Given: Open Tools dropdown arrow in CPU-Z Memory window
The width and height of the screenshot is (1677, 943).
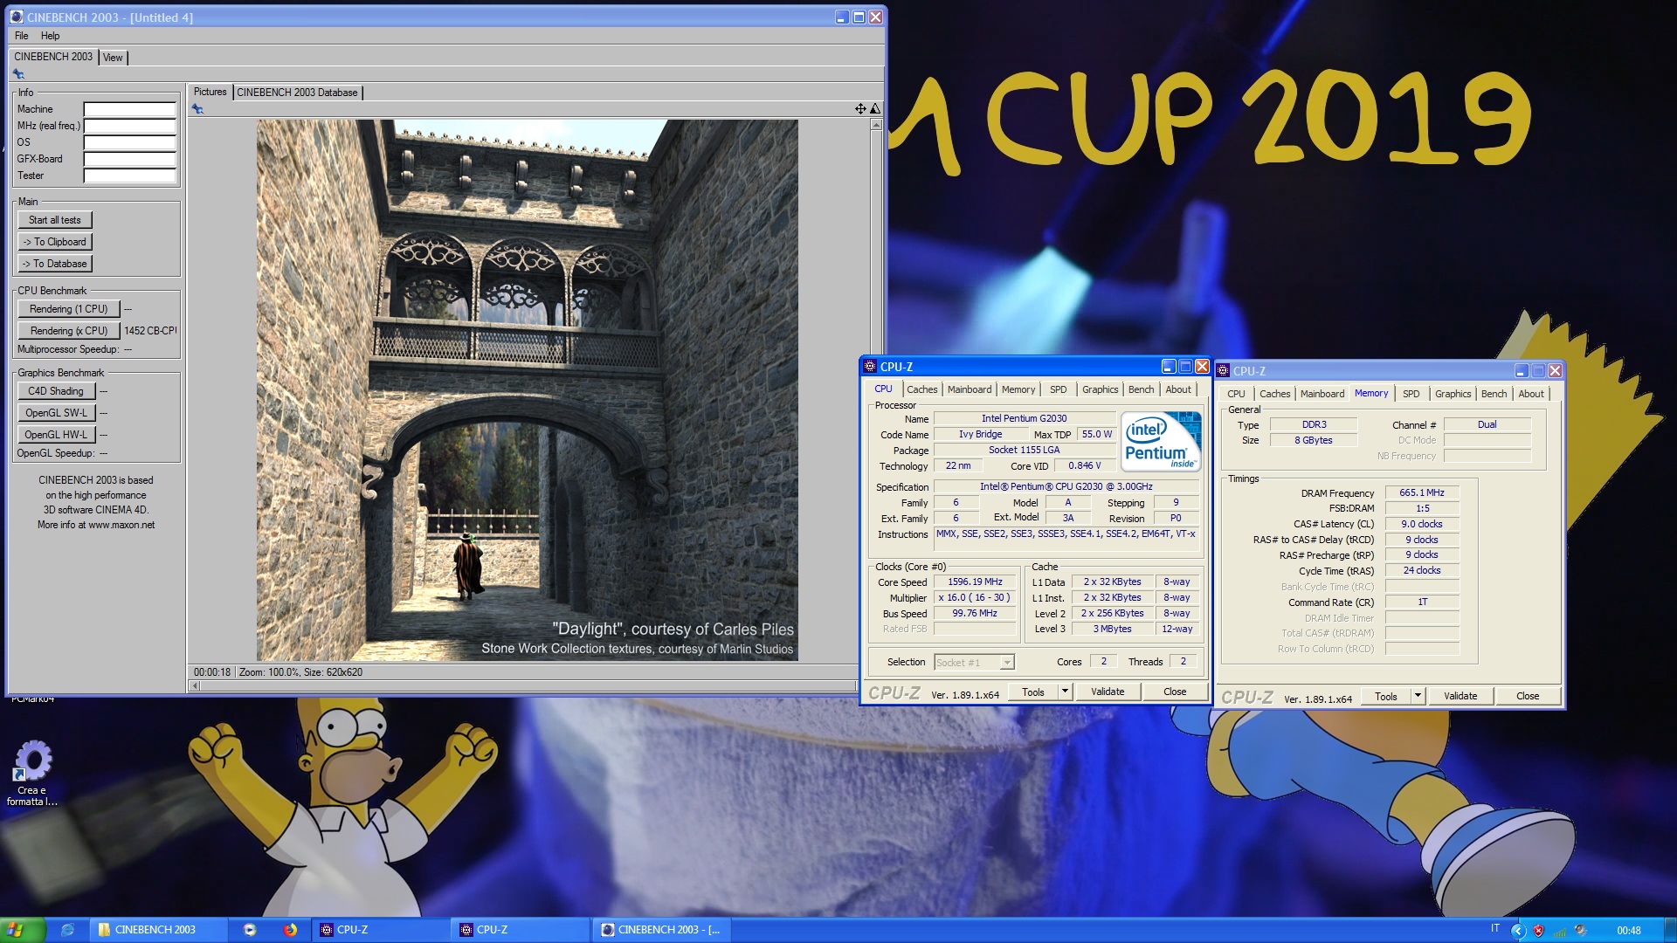Looking at the screenshot, I should click(1418, 696).
